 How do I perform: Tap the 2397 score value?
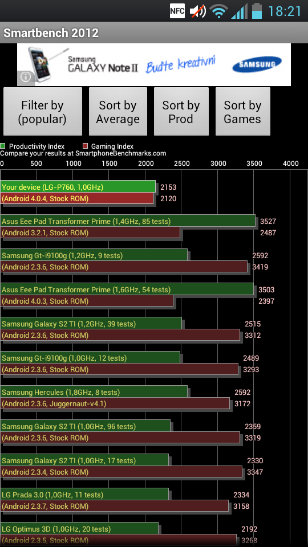tap(266, 301)
